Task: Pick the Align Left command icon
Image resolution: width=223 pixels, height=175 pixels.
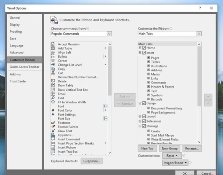Action: tap(53, 52)
